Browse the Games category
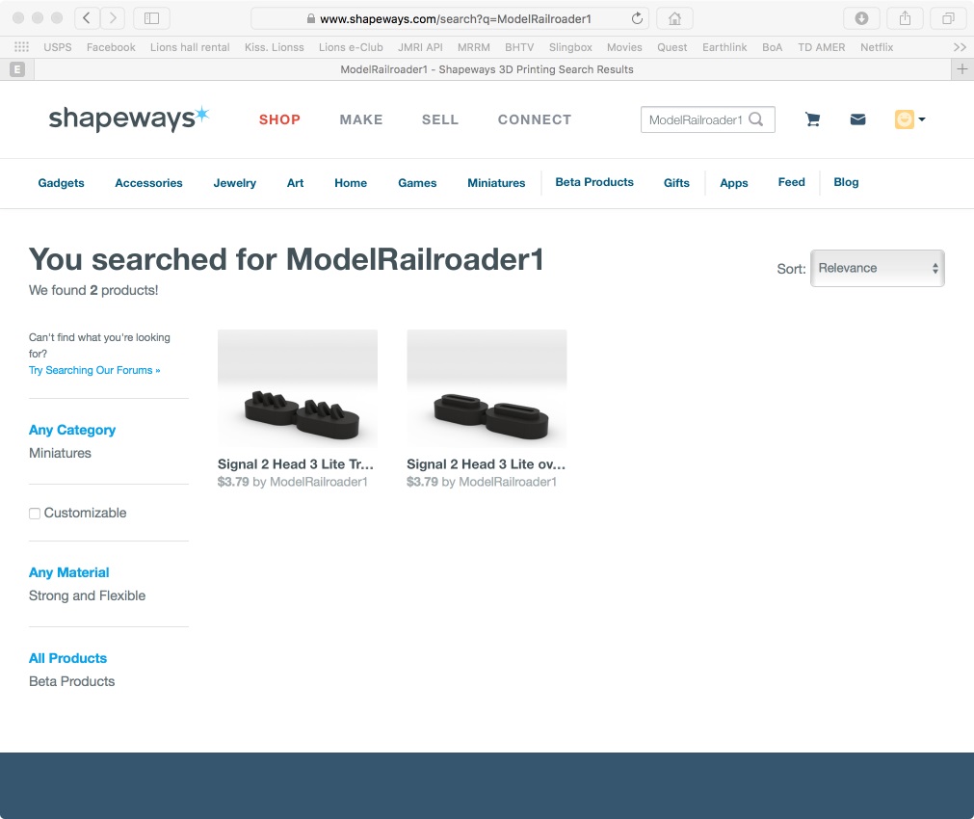Viewport: 974px width, 819px height. coord(417,183)
